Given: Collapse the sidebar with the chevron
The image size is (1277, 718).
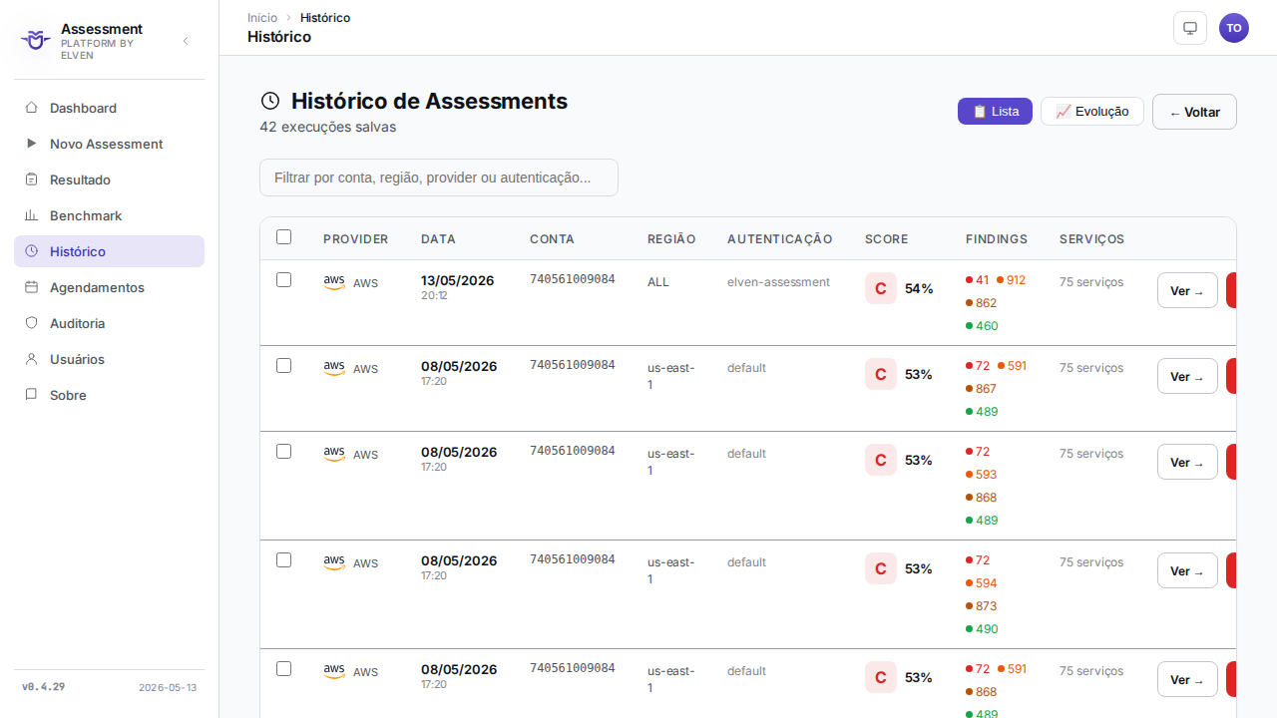Looking at the screenshot, I should (x=186, y=41).
